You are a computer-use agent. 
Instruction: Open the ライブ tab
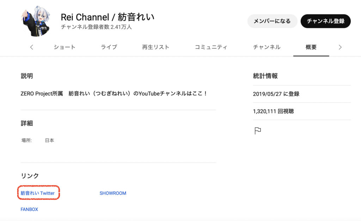pos(109,47)
